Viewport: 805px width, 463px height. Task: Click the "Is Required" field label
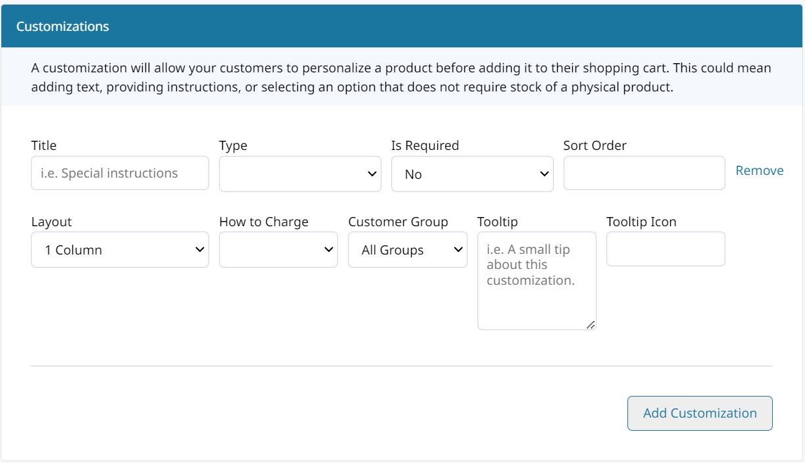(425, 145)
